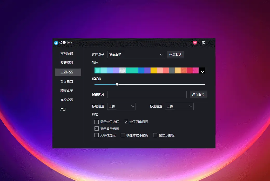Screen dimensions: 270x181
Task: Adjust the 透明度 slider handle
Action: tap(117, 84)
